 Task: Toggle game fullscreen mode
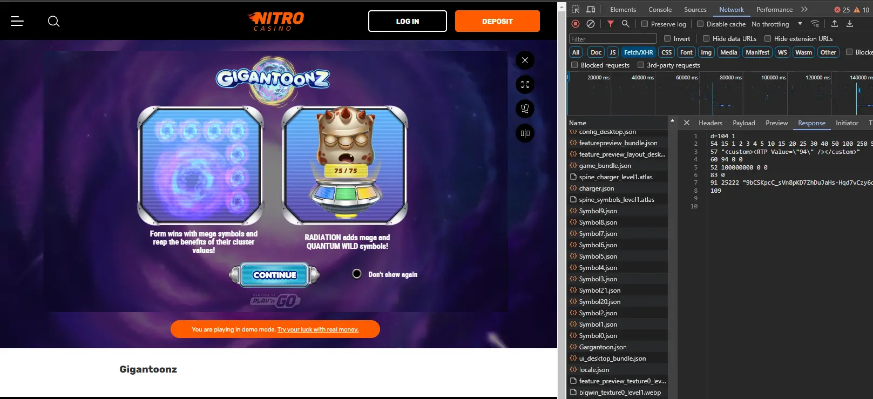525,85
